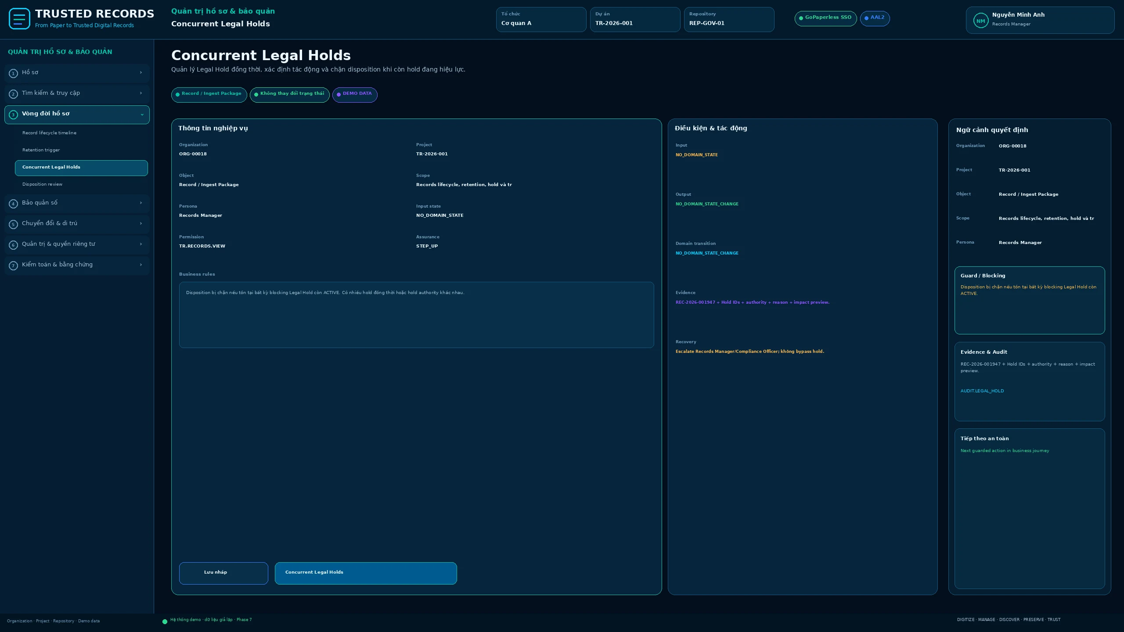Click Next guarded action in business journey text

point(1005,451)
